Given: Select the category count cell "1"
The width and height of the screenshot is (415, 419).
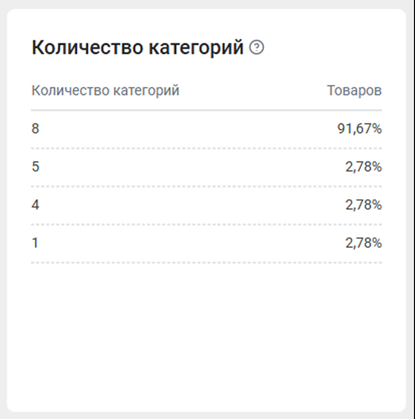Looking at the screenshot, I should point(35,243).
